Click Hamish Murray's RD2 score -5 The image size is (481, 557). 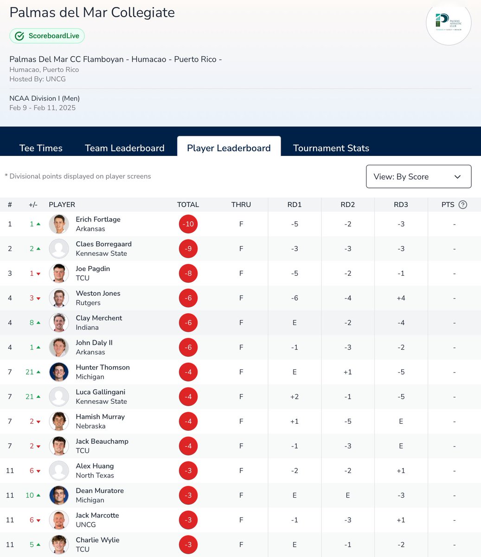[348, 421]
